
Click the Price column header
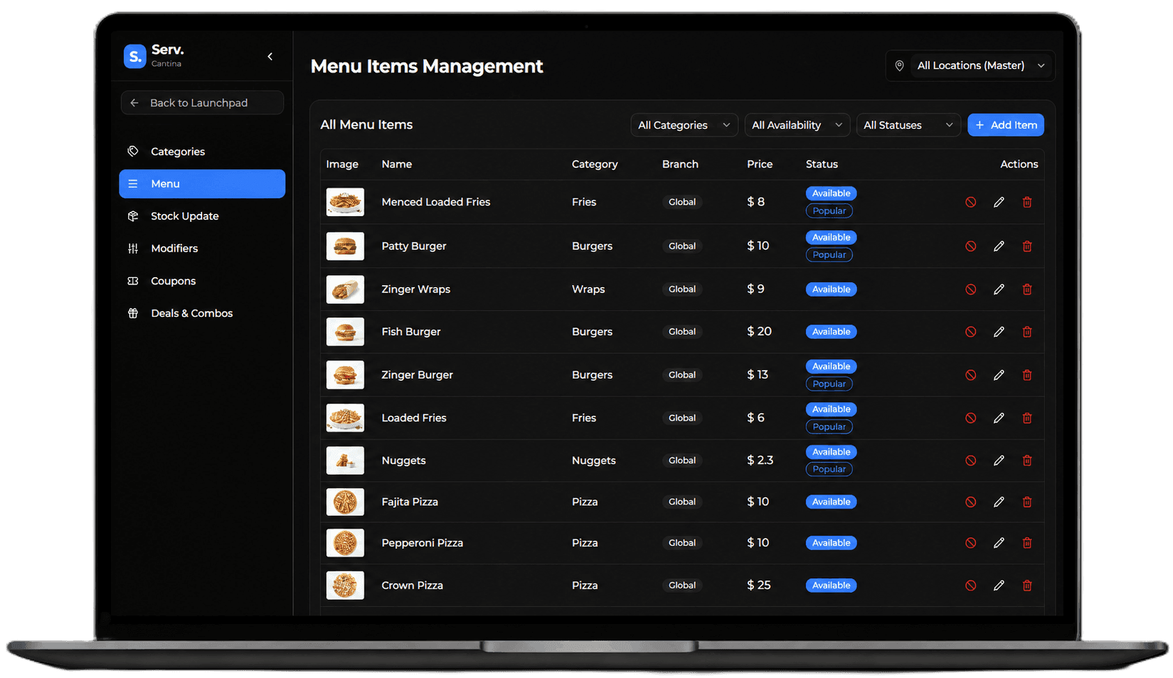[760, 164]
